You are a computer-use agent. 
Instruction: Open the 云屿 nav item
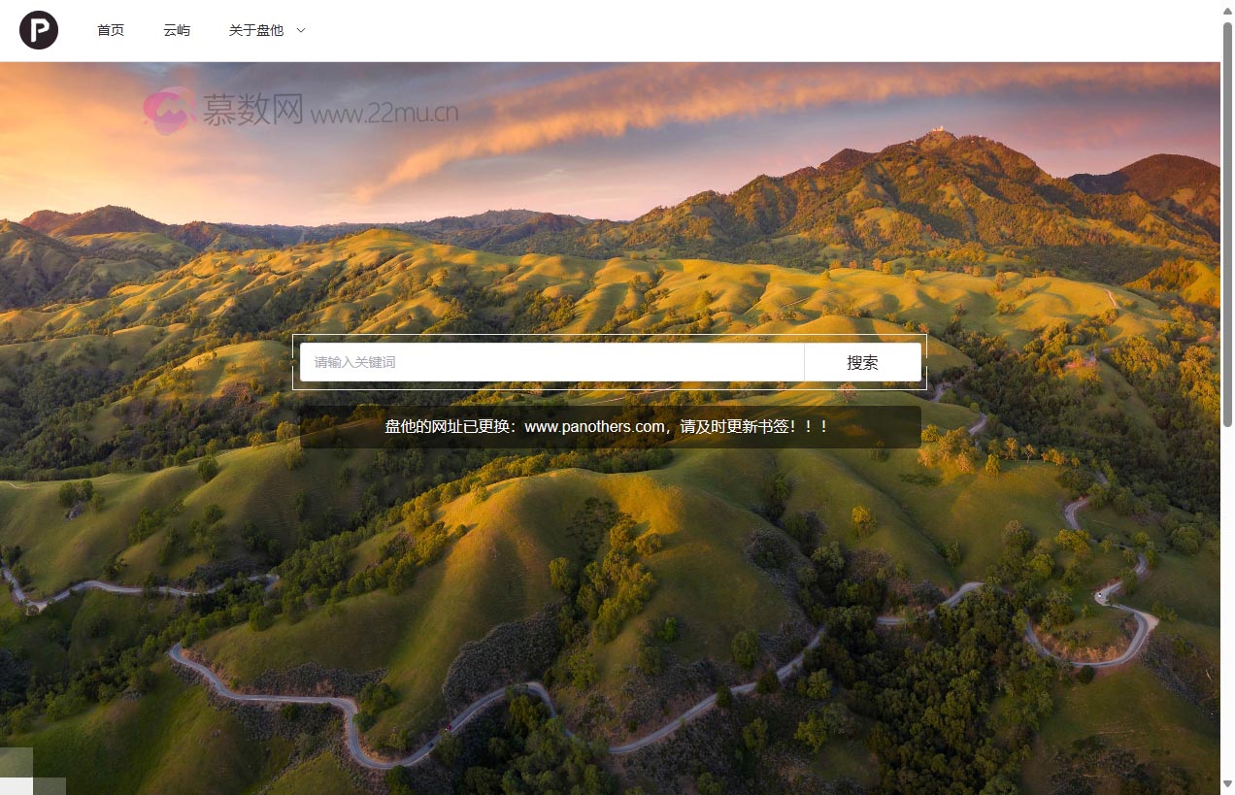tap(177, 30)
